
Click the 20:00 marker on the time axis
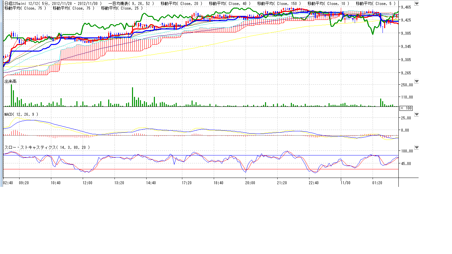click(x=250, y=183)
